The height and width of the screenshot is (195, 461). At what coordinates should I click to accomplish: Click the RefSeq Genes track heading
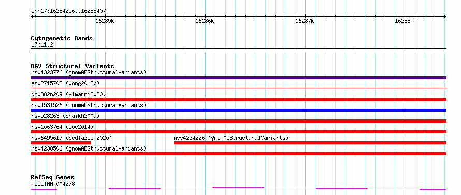(52, 177)
